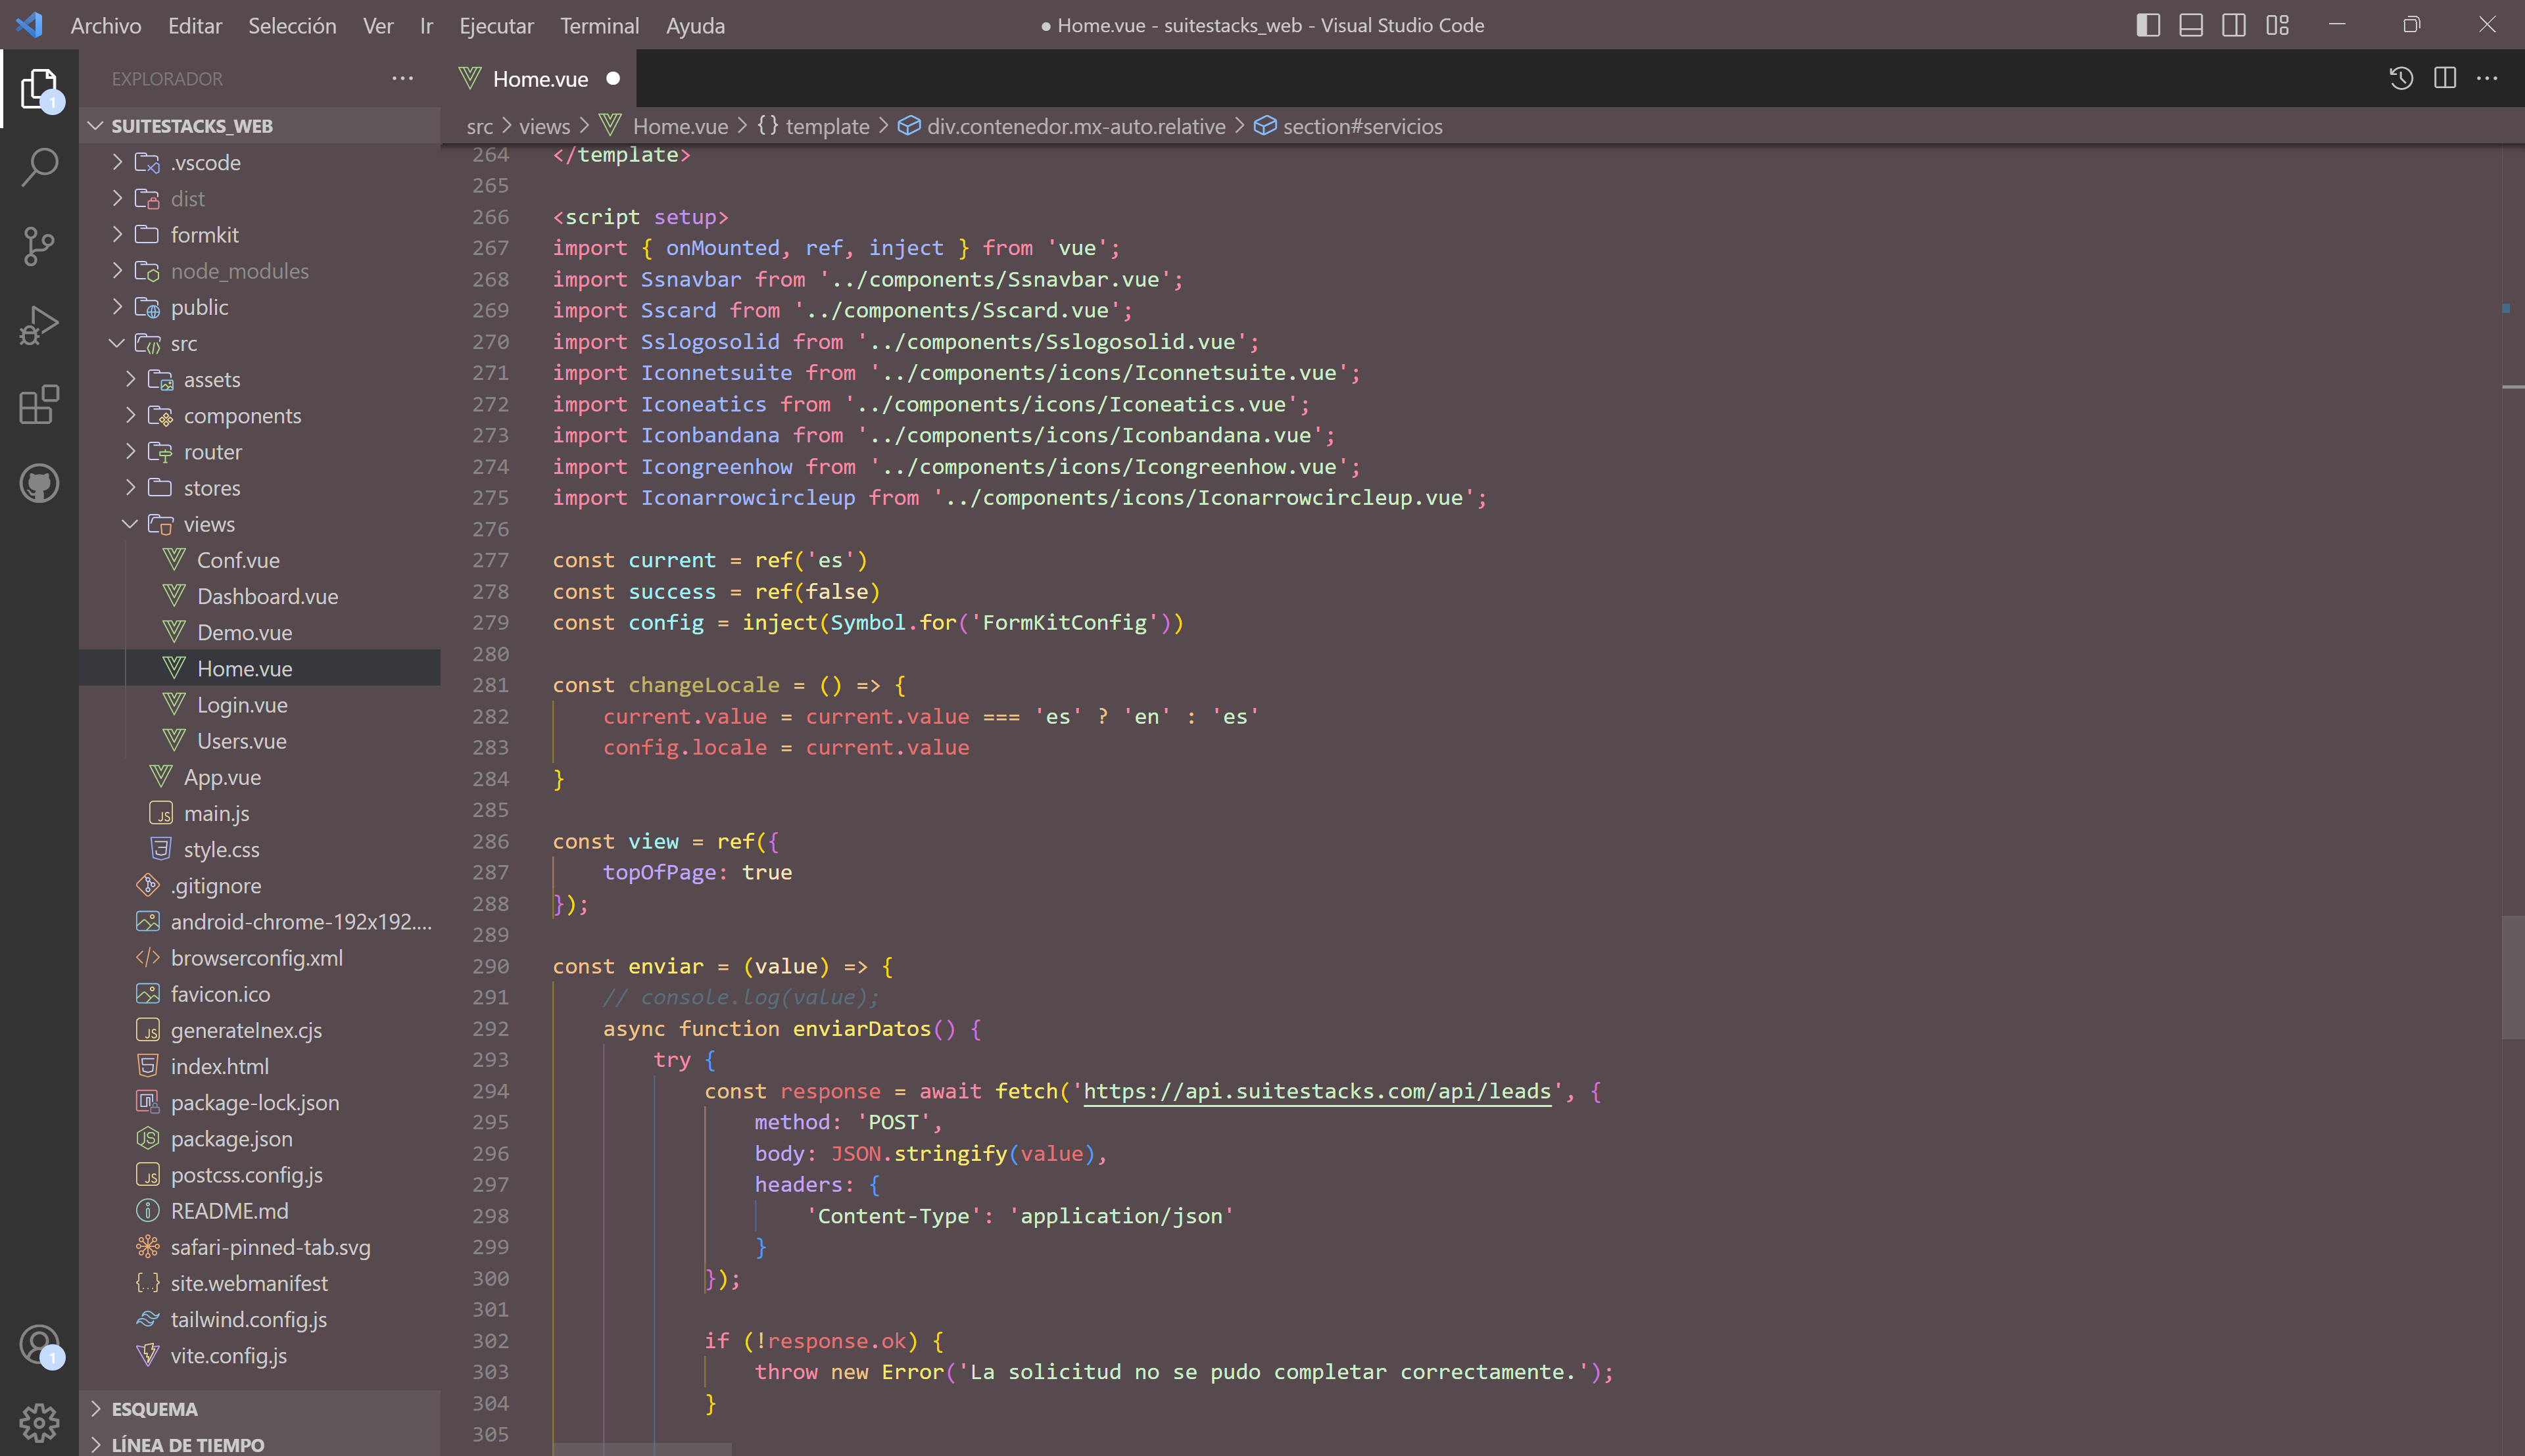Expand the ESQUEMA outline section
2525x1456 pixels.
coord(154,1408)
